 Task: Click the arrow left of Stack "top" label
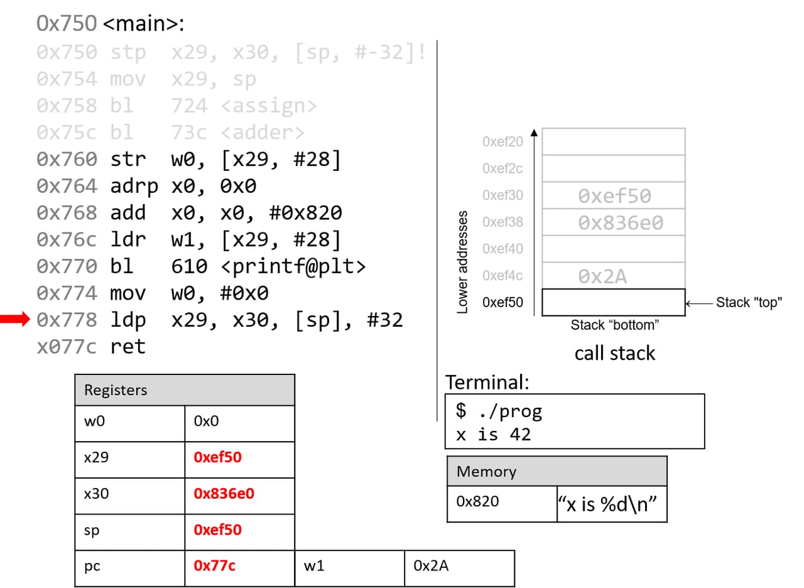pyautogui.click(x=698, y=303)
